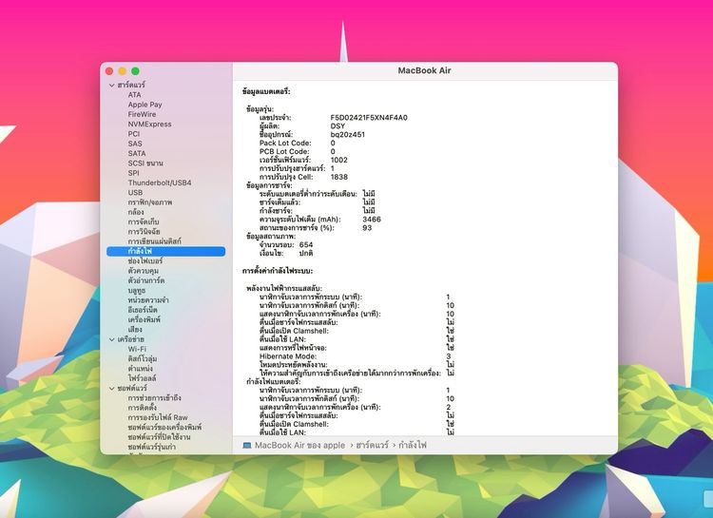Collapse the ฮาร์ดแวร์ section chevron
Screen dimensions: 713x518
click(112, 85)
